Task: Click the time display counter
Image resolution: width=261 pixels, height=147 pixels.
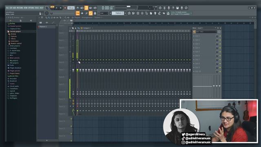Action: (x=107, y=8)
